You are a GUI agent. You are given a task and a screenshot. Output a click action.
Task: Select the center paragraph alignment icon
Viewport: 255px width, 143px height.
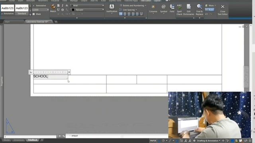click(129, 14)
